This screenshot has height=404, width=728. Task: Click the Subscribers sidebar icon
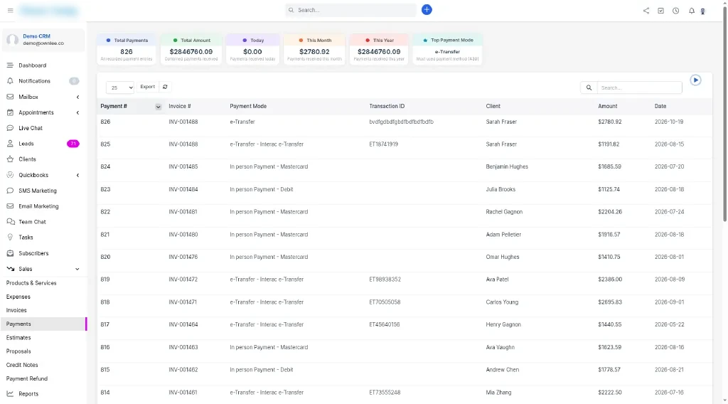click(x=10, y=253)
